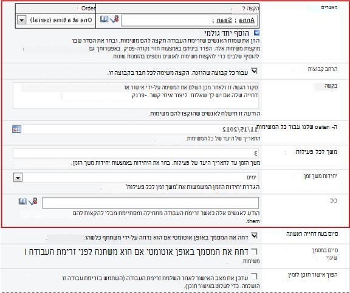The width and height of the screenshot is (350, 293).
Task: Toggle the expand groups checkbox (הרחב קבוצות)
Action: (254, 71)
